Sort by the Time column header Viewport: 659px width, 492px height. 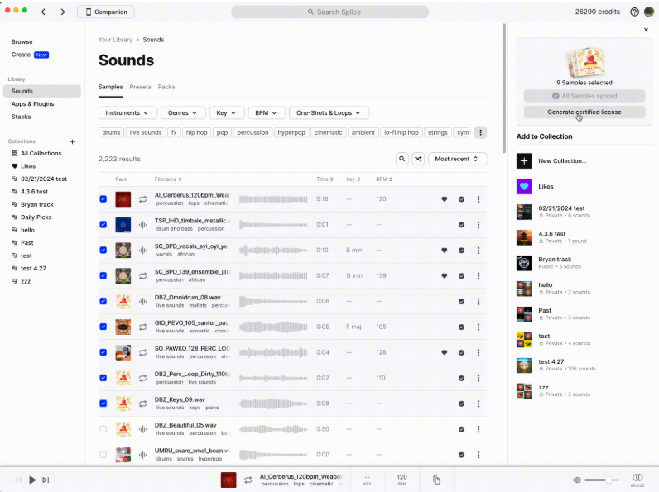[x=325, y=179]
